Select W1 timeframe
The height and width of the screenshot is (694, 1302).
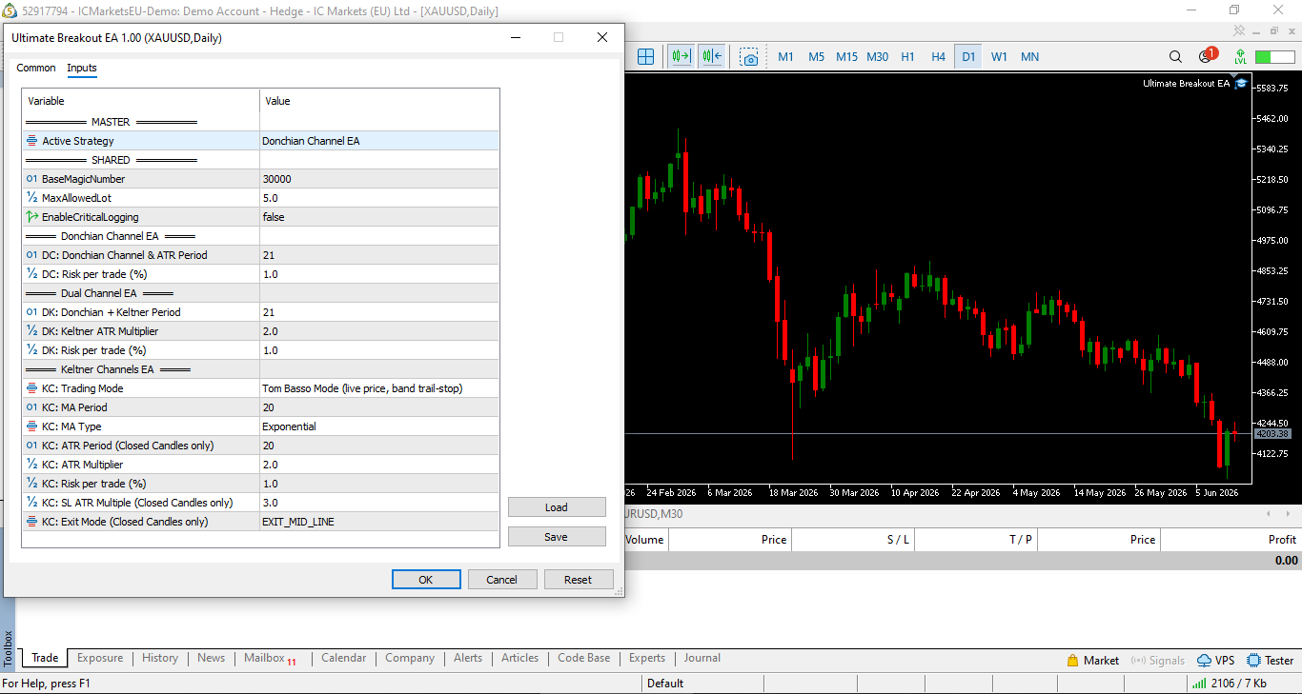click(x=999, y=57)
